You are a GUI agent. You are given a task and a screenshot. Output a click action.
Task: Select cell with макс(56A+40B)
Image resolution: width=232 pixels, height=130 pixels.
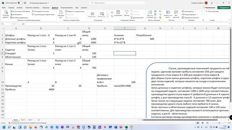point(125,86)
